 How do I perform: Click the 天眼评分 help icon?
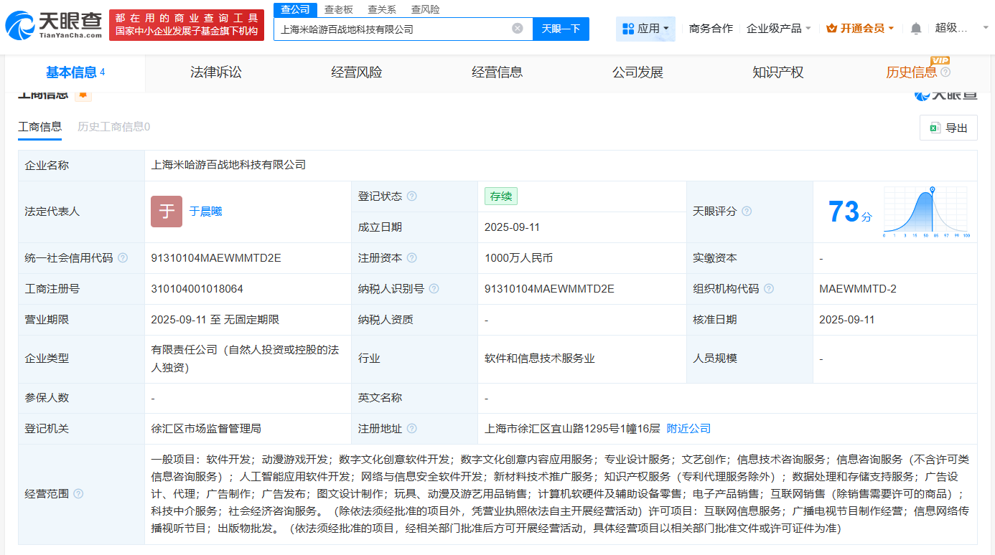coord(745,211)
